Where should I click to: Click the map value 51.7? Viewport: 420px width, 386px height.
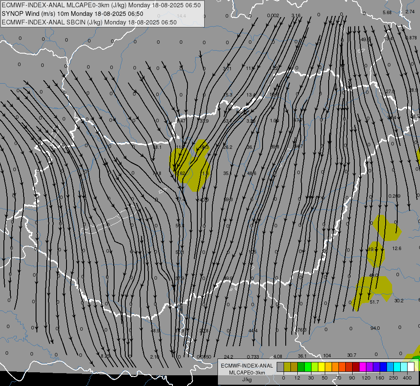pos(374,302)
